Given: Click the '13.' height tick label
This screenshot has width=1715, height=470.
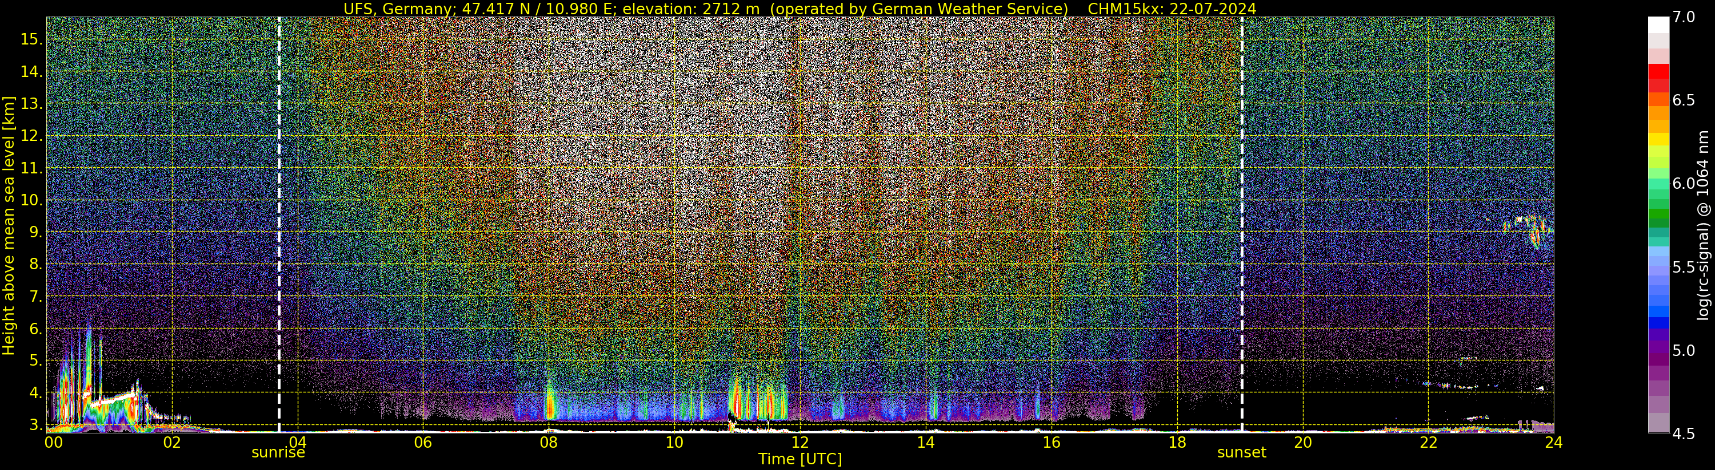Looking at the screenshot, I should click(31, 104).
